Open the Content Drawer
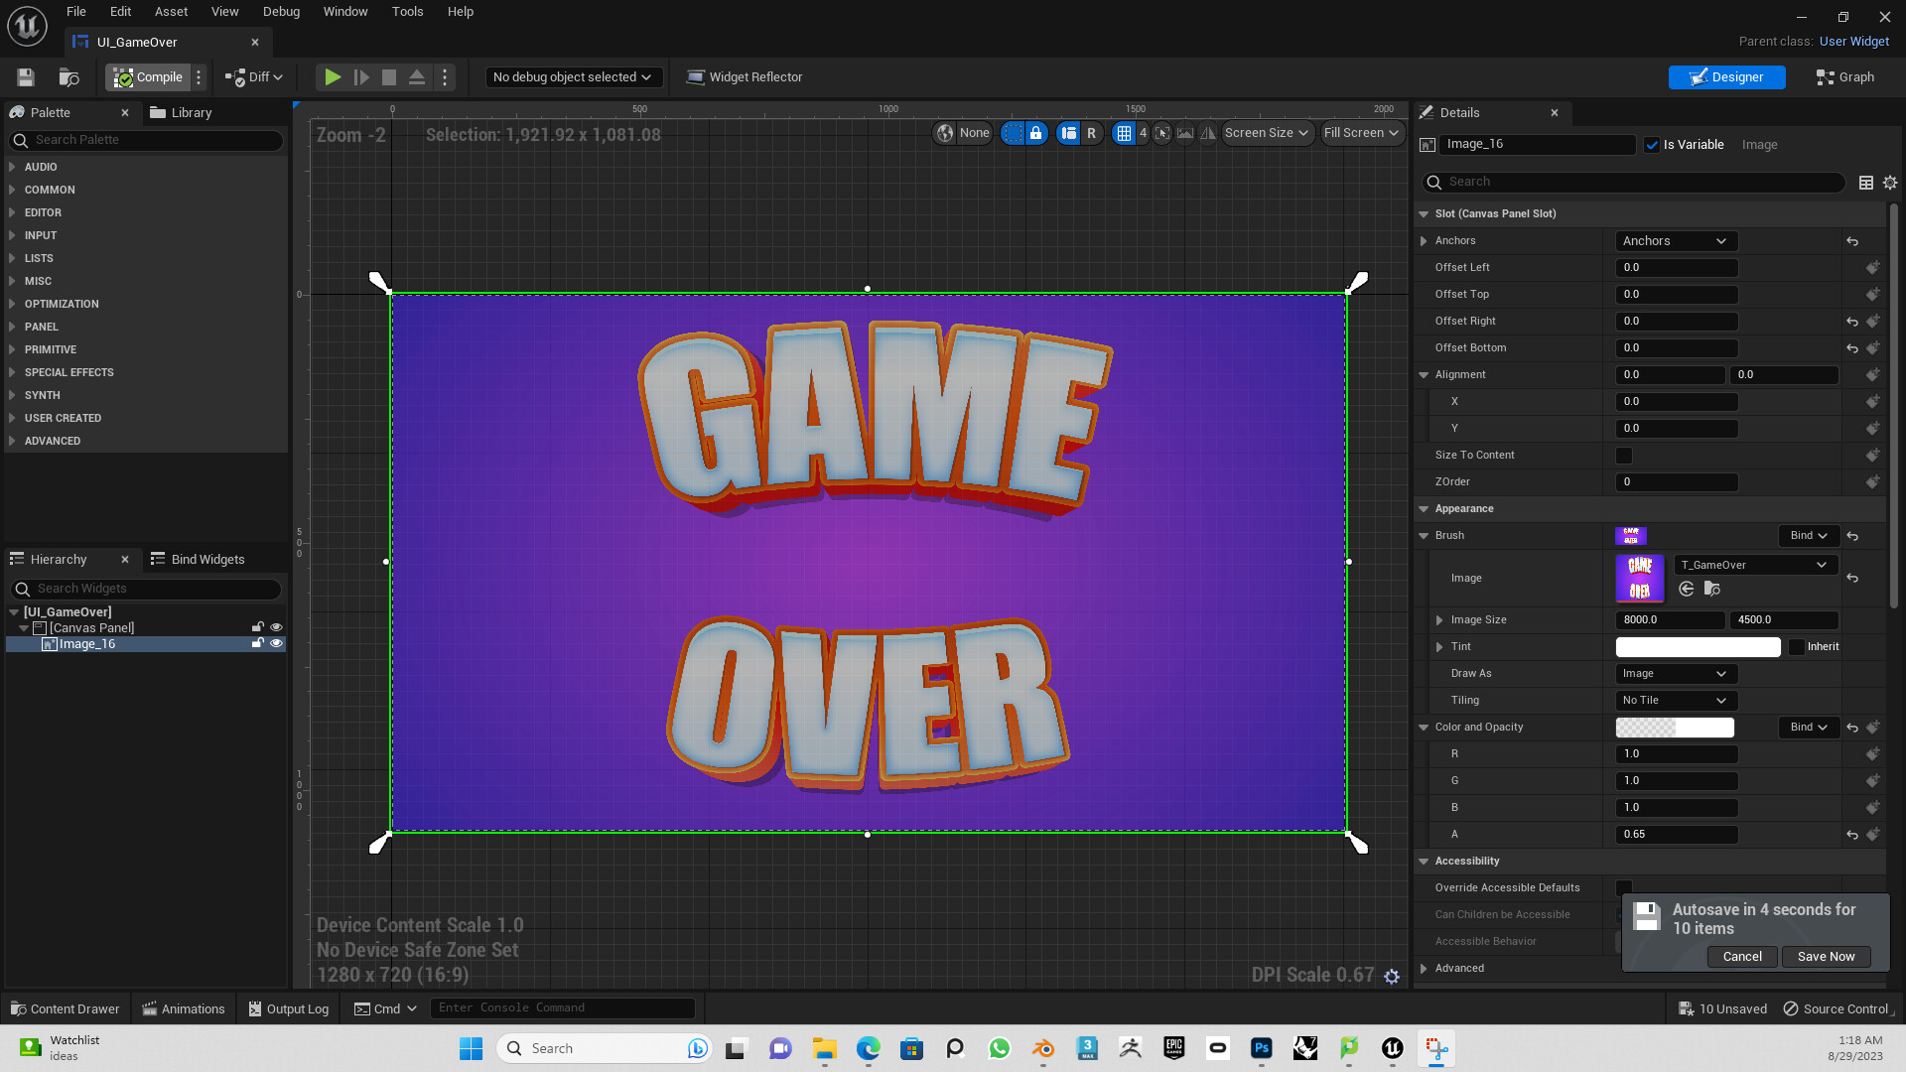The width and height of the screenshot is (1906, 1072). pos(66,1009)
